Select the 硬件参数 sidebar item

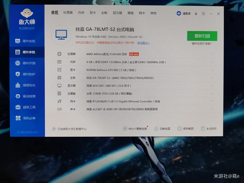click(x=27, y=52)
